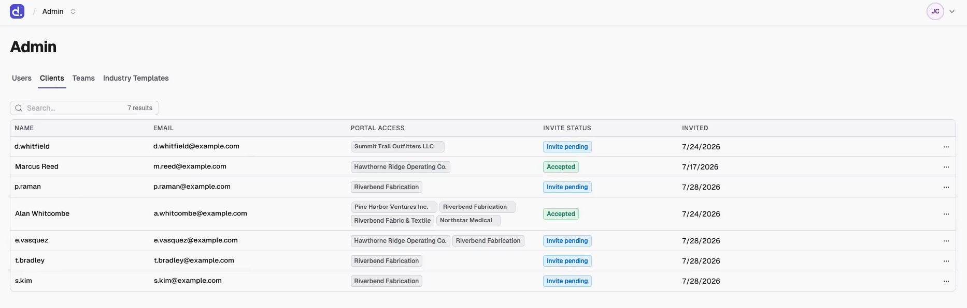Click Alan Whitcombe's Riverbend Fabrication tag
Viewport: 967px width, 308px height.
tap(477, 207)
